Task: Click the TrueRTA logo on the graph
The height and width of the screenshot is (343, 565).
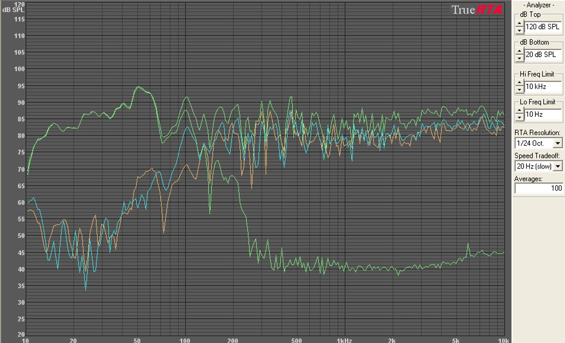Action: 476,9
